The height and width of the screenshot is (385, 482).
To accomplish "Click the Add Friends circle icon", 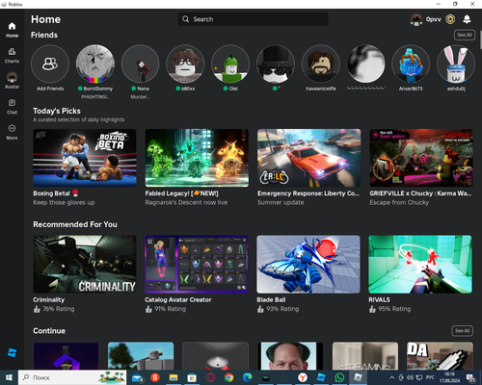I will coord(50,64).
